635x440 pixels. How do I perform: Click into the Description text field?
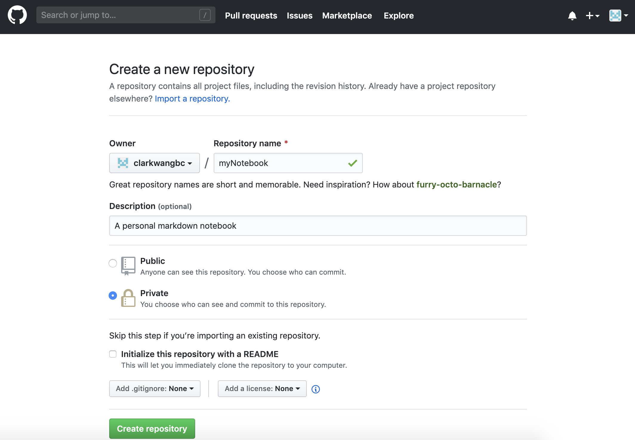click(318, 226)
